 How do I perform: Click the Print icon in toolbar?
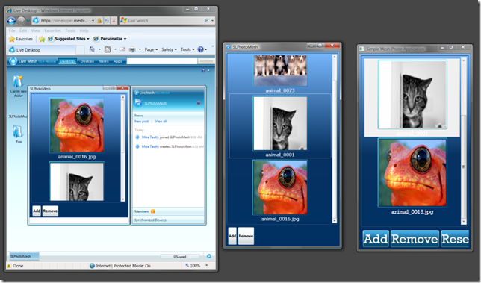tap(132, 49)
